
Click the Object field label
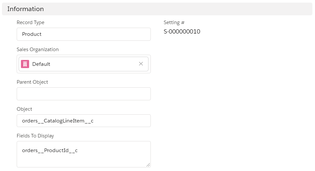click(x=25, y=109)
